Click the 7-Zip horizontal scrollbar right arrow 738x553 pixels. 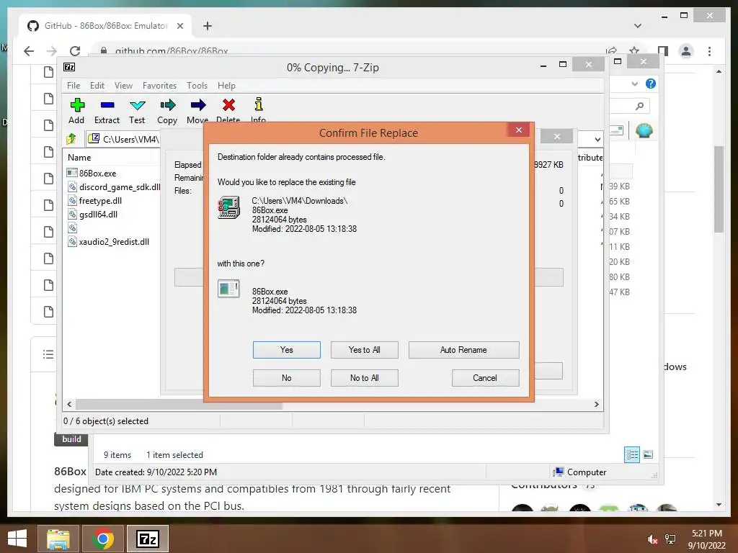click(x=596, y=405)
